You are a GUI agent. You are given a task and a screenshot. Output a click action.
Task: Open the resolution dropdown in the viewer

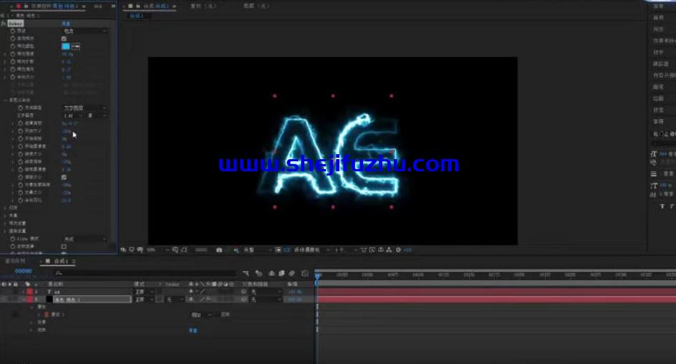click(258, 250)
